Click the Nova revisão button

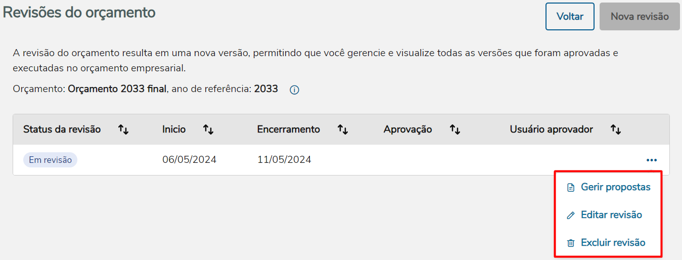tap(640, 17)
